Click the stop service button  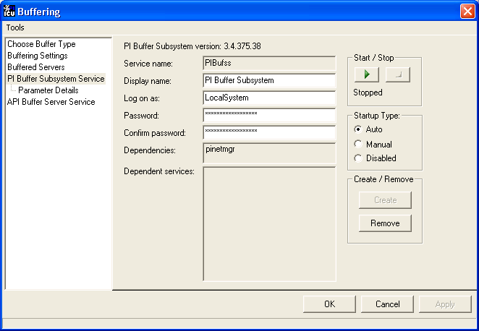coord(398,74)
